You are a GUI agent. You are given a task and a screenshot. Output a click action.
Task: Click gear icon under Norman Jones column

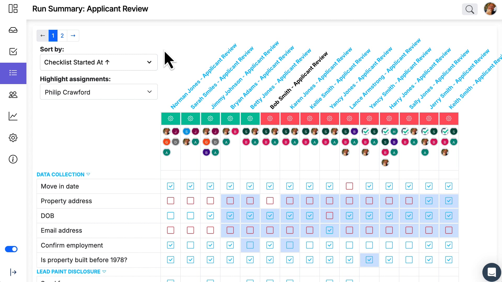tap(170, 119)
